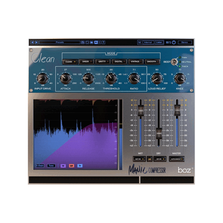Screen dimensions: 223x223
Task: Select GRITTY compressor mode
Action: pos(103,62)
